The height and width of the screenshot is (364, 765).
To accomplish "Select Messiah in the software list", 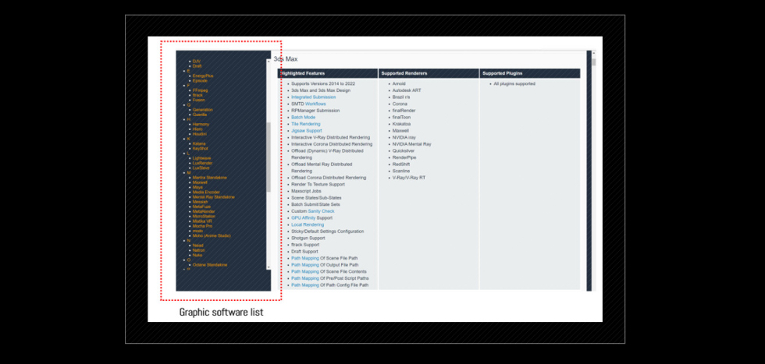I will (200, 202).
